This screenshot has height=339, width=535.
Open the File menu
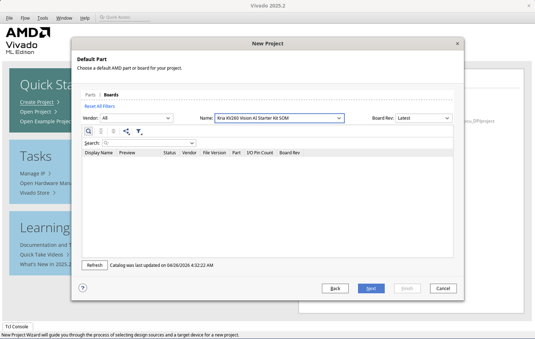9,18
